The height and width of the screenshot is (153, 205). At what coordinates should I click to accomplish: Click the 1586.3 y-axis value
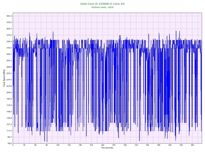pyautogui.click(x=9, y=112)
